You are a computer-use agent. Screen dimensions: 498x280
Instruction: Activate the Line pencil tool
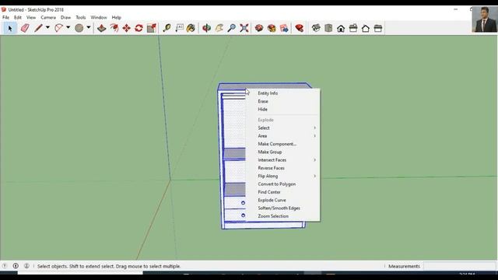point(38,28)
